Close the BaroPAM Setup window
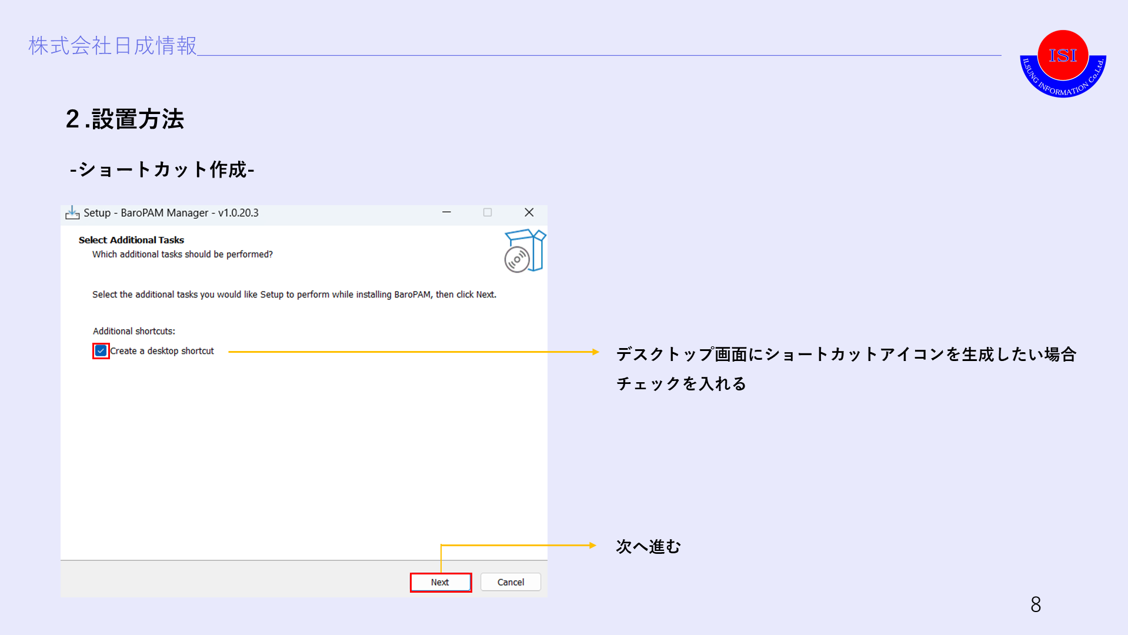 (529, 212)
